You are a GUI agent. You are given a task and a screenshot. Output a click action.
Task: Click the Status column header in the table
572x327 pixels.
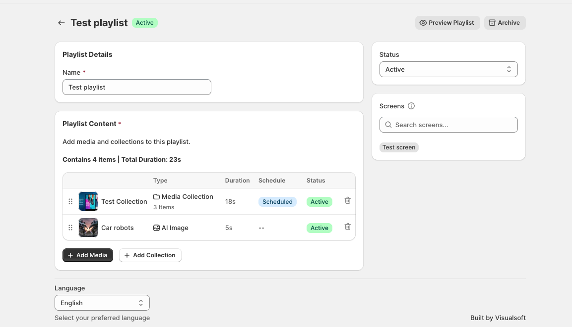tap(316, 181)
